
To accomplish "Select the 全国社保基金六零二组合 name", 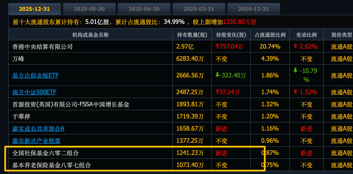I will (x=45, y=153).
